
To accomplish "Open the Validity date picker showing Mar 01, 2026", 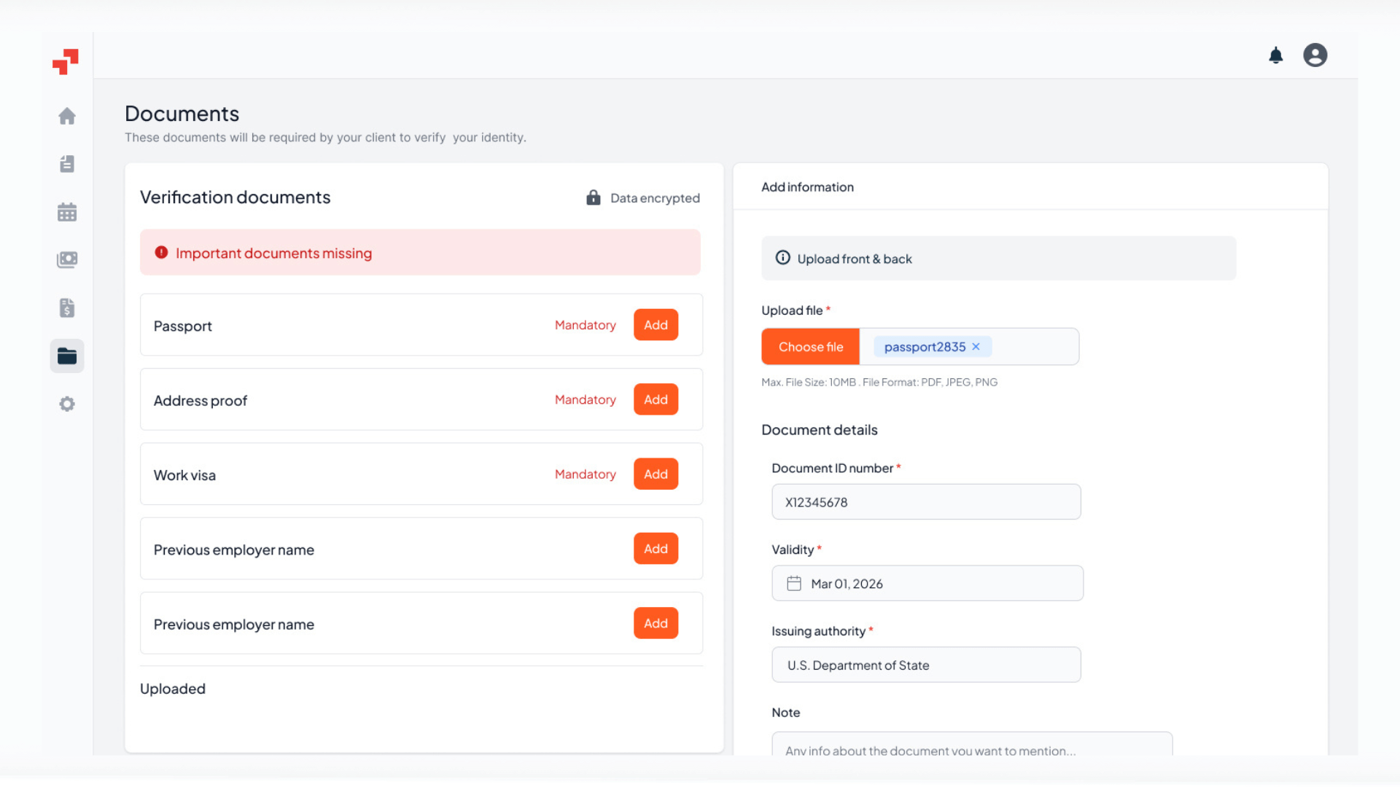I will [x=926, y=583].
